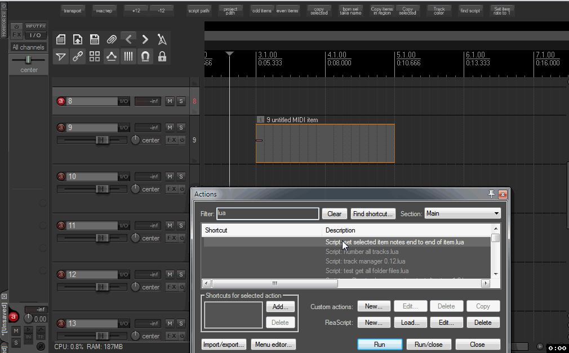The height and width of the screenshot is (353, 569).
Task: Click the Description column header
Action: pos(406,230)
